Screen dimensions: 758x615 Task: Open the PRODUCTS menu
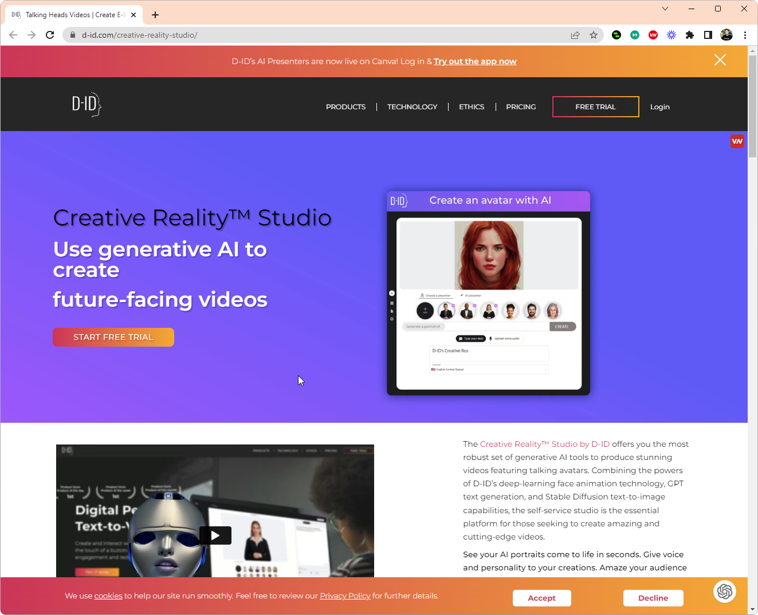tap(345, 107)
